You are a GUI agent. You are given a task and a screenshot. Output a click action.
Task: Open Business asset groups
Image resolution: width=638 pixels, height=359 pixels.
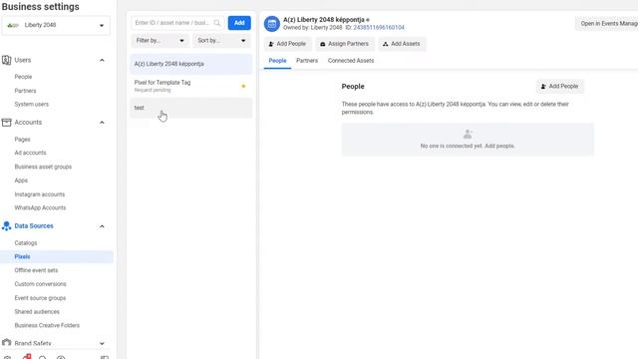click(43, 167)
